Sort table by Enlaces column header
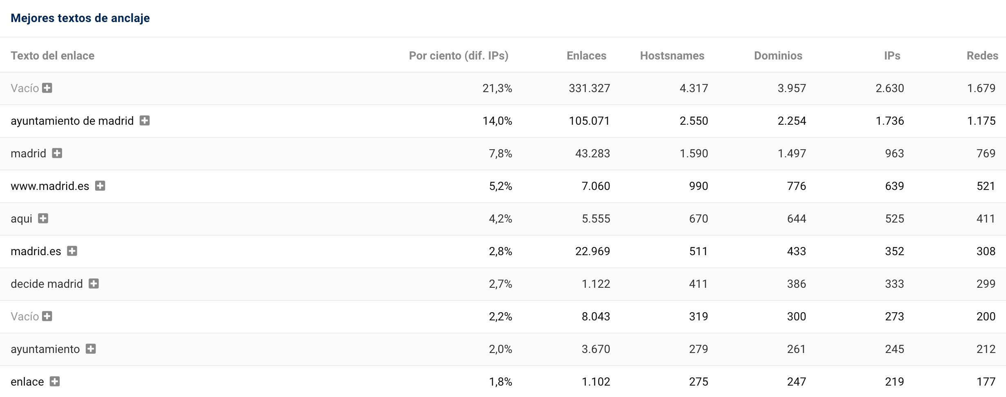The image size is (1006, 397). [586, 55]
